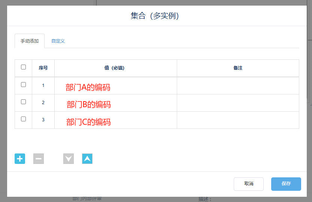The width and height of the screenshot is (312, 202).
Task: Check the checkbox for row 3
Action: [x=24, y=119]
